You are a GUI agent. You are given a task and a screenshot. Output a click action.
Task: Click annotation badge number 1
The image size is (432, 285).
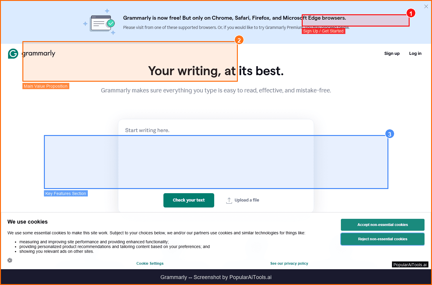point(411,13)
